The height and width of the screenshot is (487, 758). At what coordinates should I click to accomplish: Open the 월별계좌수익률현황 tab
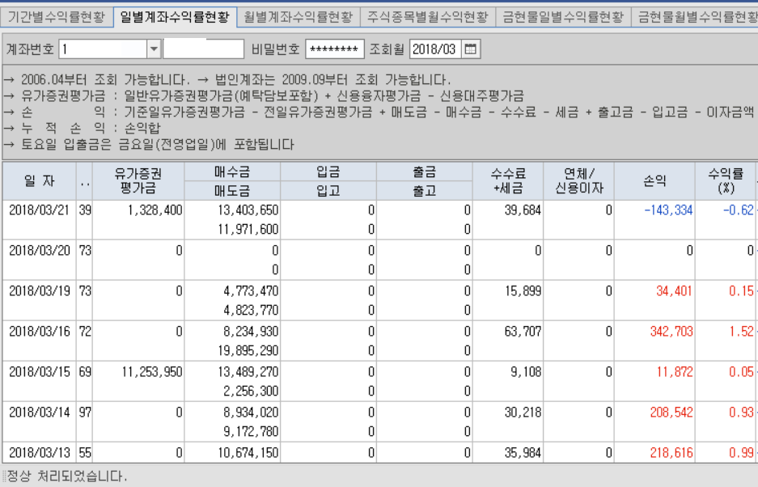click(x=298, y=16)
